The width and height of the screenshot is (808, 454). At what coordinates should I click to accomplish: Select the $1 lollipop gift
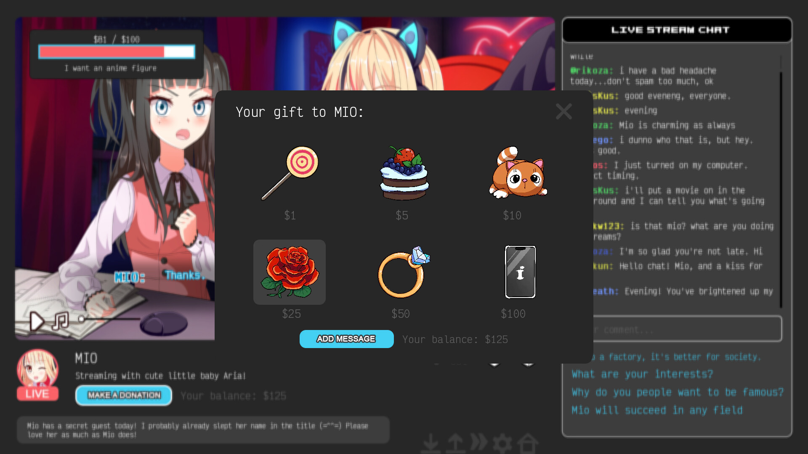pyautogui.click(x=290, y=173)
